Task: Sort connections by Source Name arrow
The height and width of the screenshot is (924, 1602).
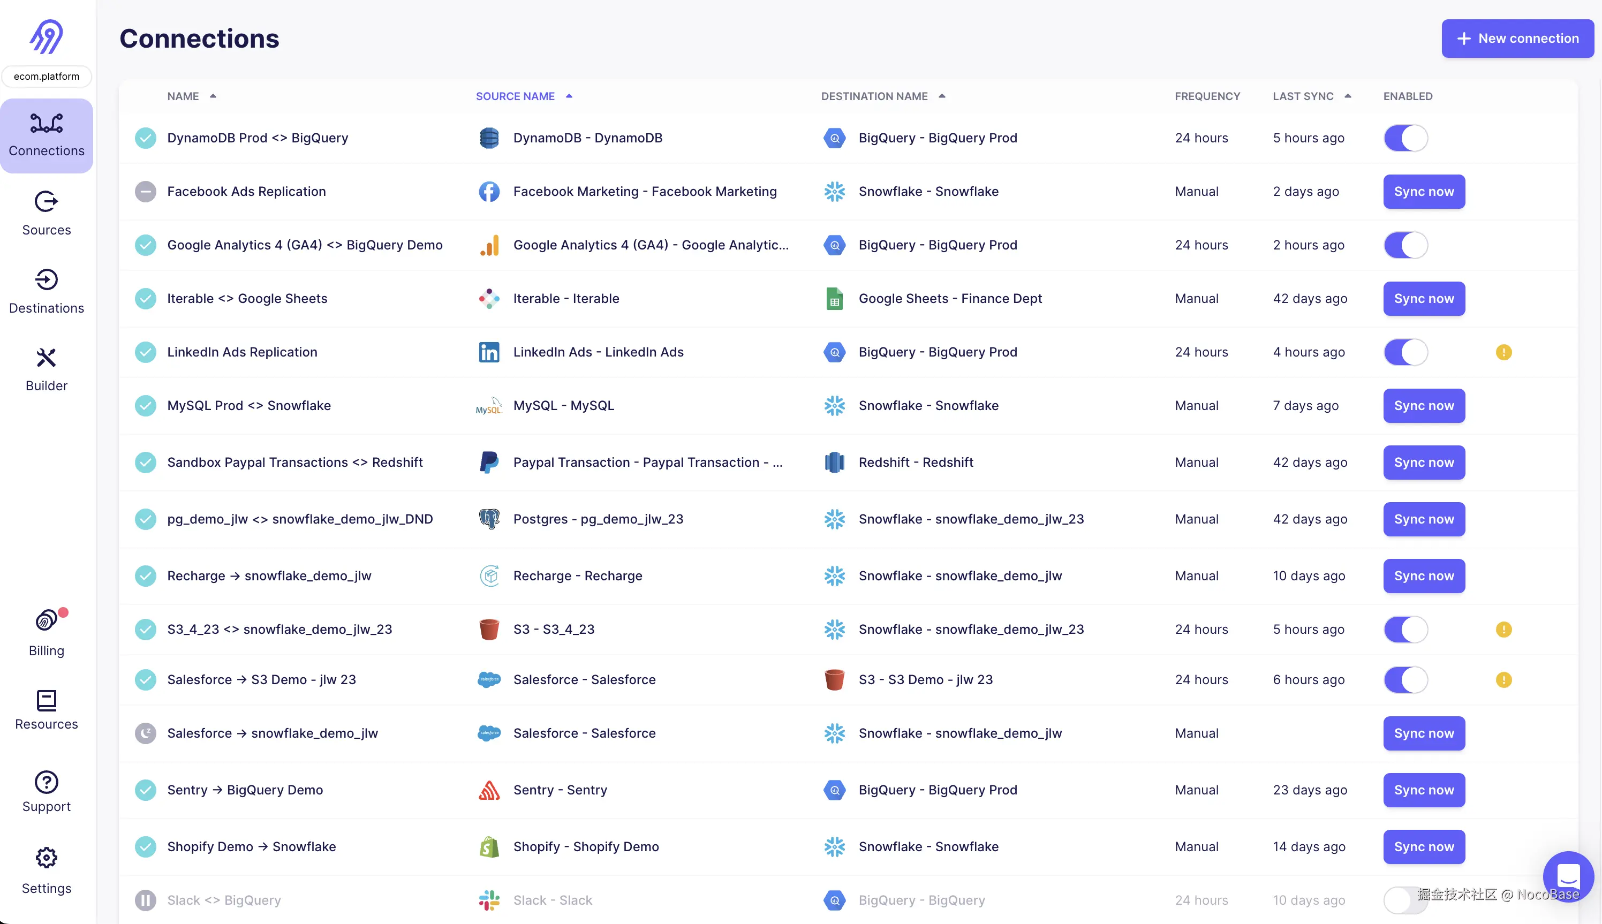Action: 569,96
